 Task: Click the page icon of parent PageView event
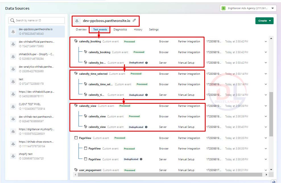pos(76,138)
